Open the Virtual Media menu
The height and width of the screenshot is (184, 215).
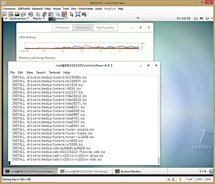(x=86, y=9)
